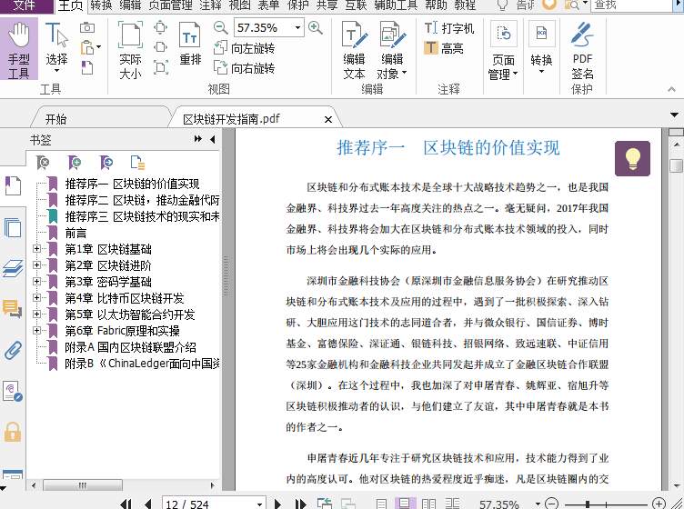The height and width of the screenshot is (509, 684).
Task: Open the 开始 start document tab
Action: 55,119
